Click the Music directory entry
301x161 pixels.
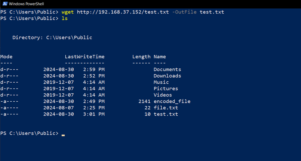[161, 82]
